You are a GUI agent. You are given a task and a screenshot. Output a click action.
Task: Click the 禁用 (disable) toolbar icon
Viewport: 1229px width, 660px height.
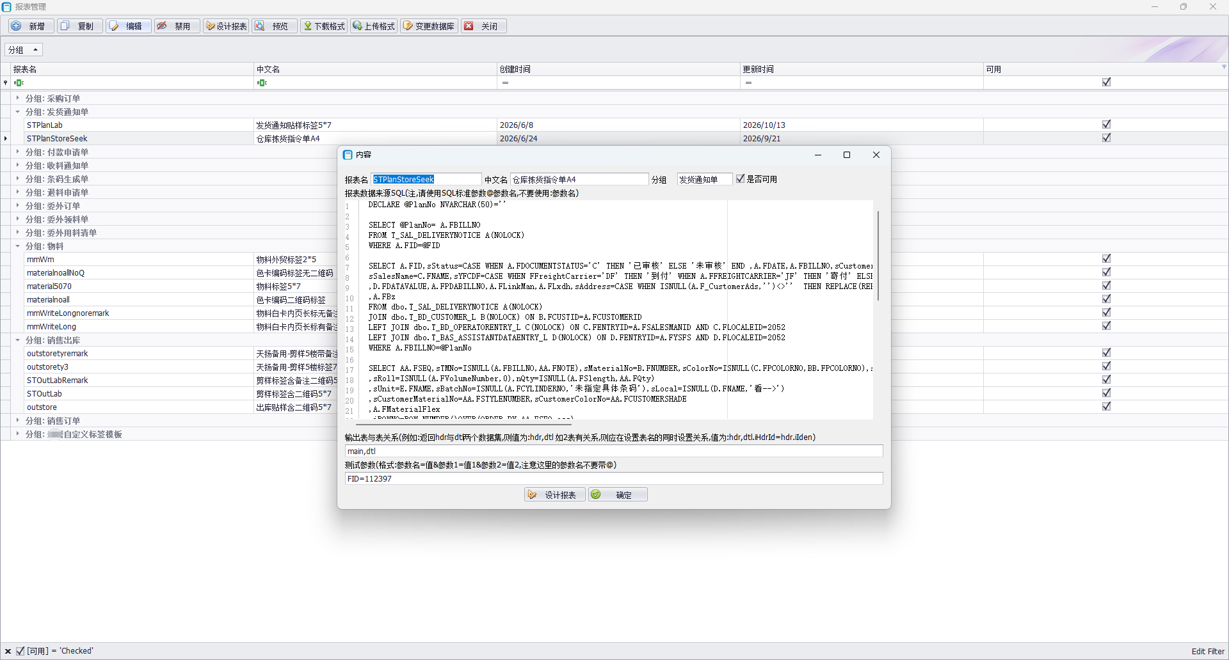click(163, 26)
